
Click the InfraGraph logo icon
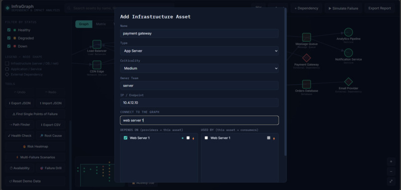coord(7,8)
